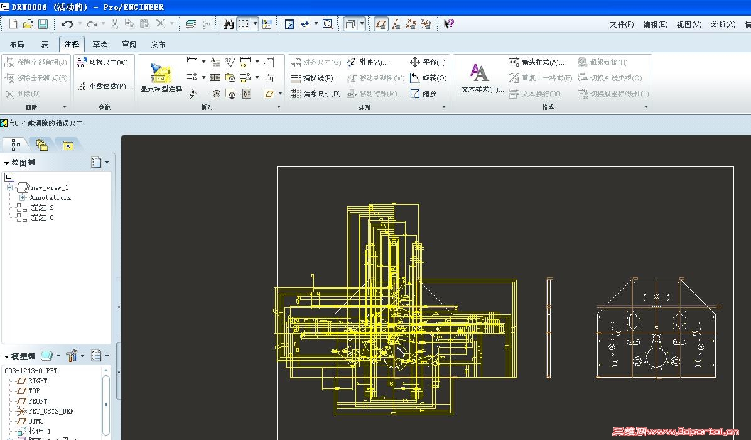Click 捕捉线(P)... button

click(x=314, y=78)
